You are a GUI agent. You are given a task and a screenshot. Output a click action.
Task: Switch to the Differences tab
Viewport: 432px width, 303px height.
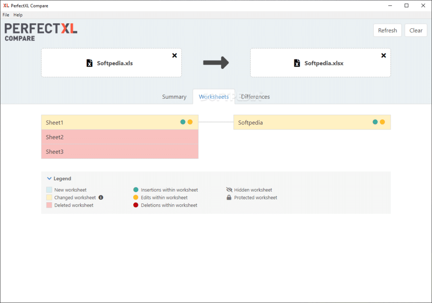(255, 97)
